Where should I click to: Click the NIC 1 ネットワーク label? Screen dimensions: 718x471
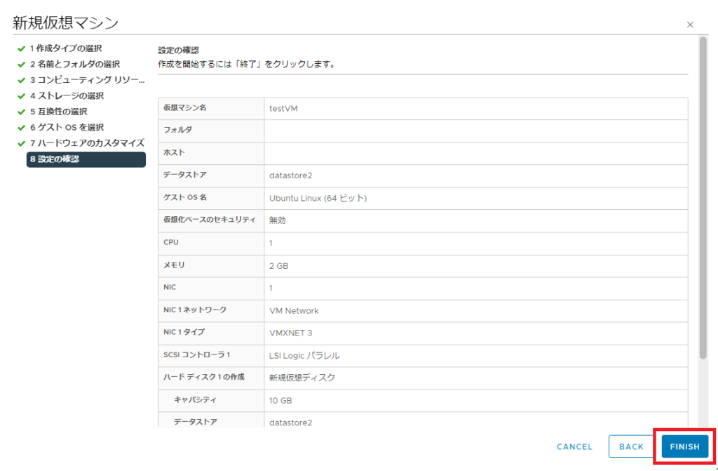pos(195,310)
